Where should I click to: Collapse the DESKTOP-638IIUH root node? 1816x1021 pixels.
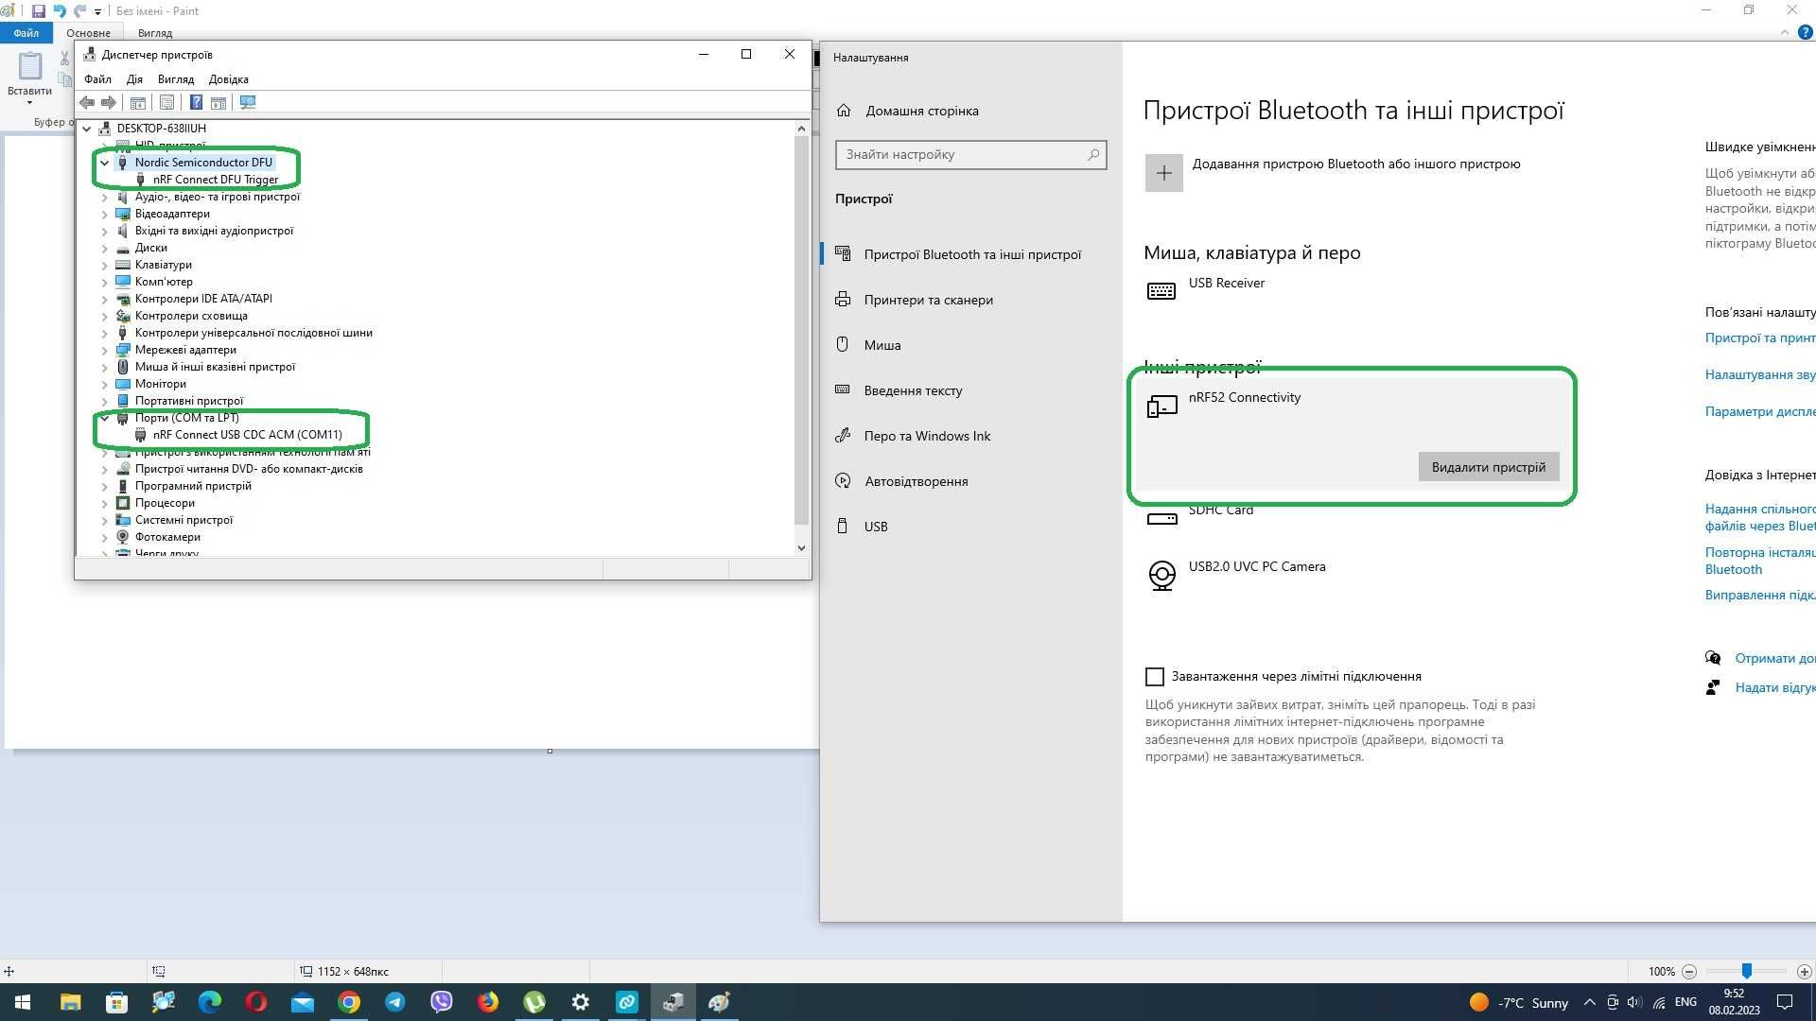click(87, 129)
